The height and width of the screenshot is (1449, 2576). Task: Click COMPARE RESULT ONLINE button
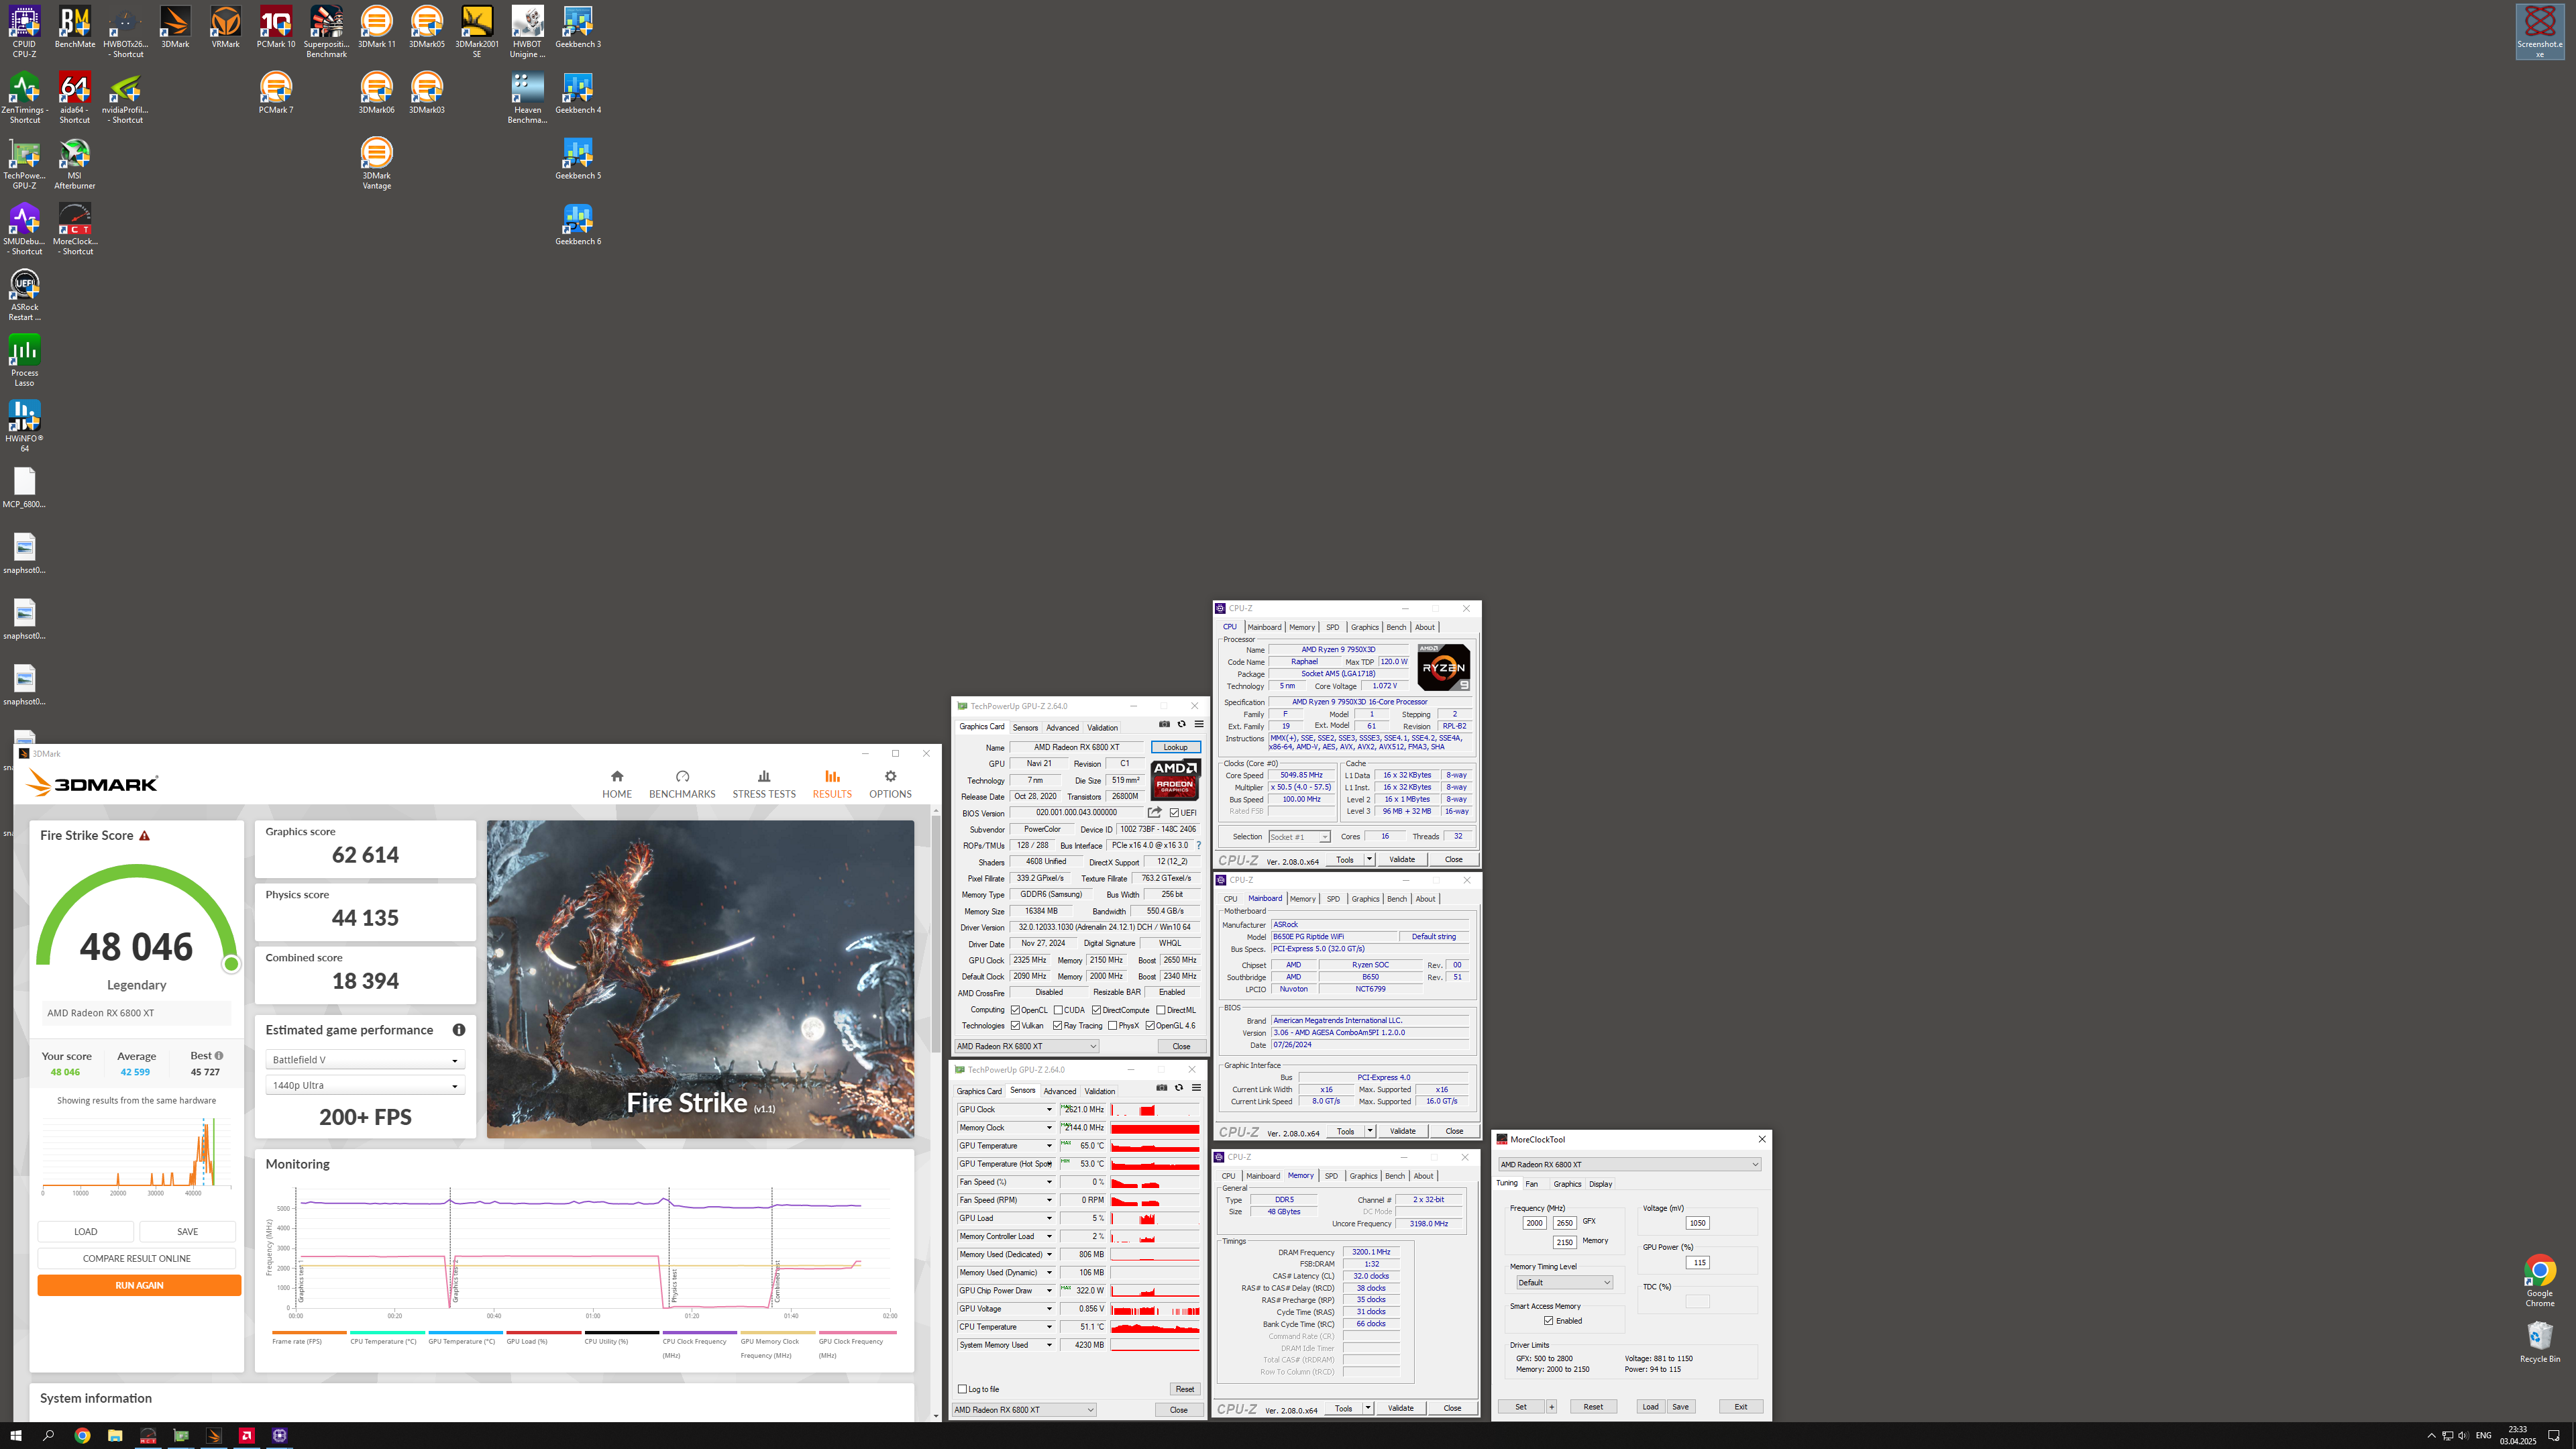pos(137,1259)
